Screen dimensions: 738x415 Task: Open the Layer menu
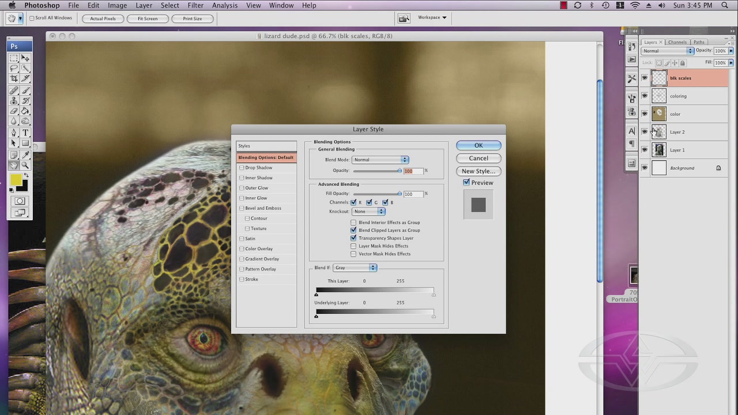click(144, 5)
